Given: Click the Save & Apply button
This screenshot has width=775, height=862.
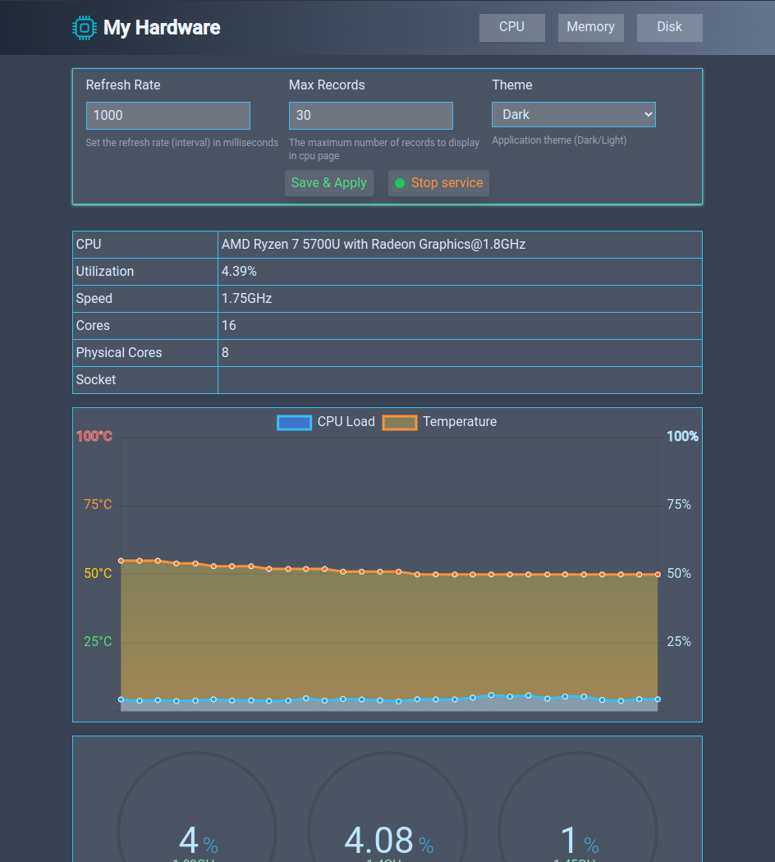Looking at the screenshot, I should pos(328,182).
